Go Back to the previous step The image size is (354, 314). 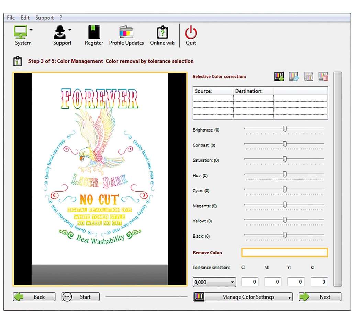(x=34, y=297)
